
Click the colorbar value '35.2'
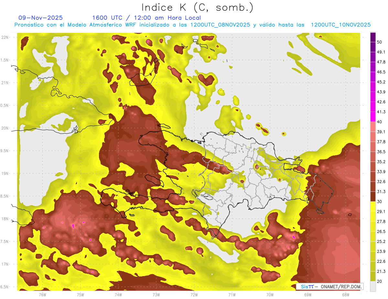point(381,162)
